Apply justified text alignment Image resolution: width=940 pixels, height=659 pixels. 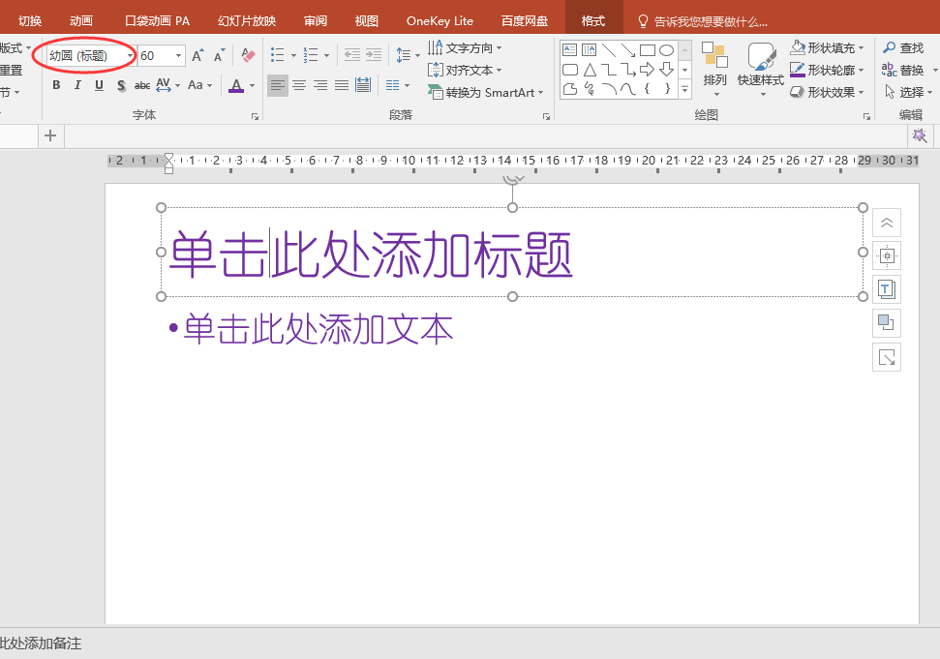click(342, 86)
